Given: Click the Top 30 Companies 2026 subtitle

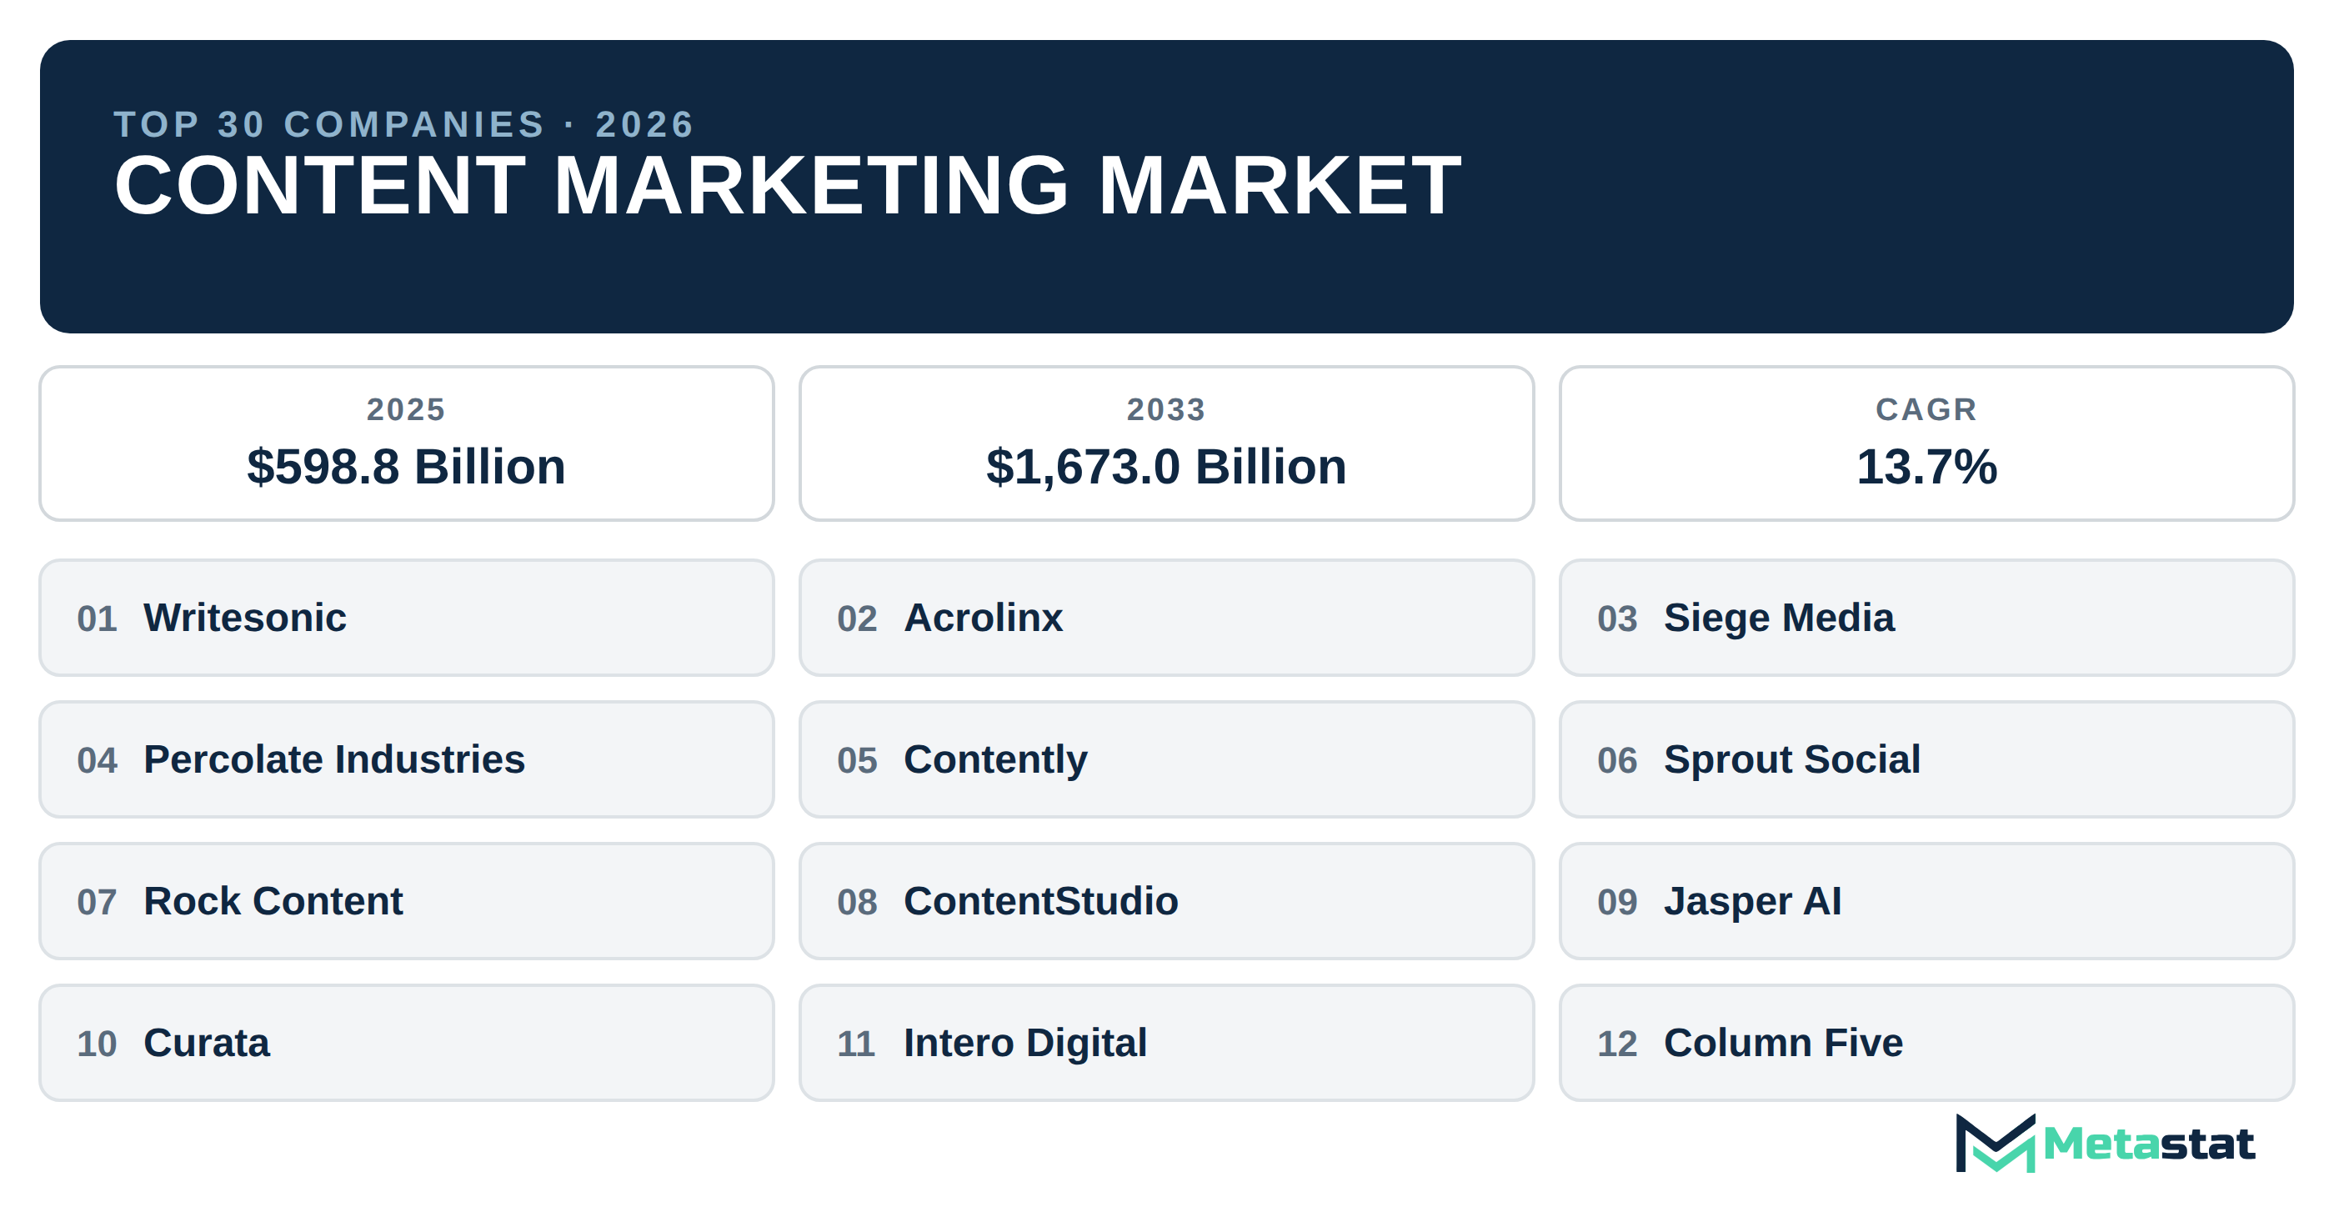Looking at the screenshot, I should [x=404, y=124].
